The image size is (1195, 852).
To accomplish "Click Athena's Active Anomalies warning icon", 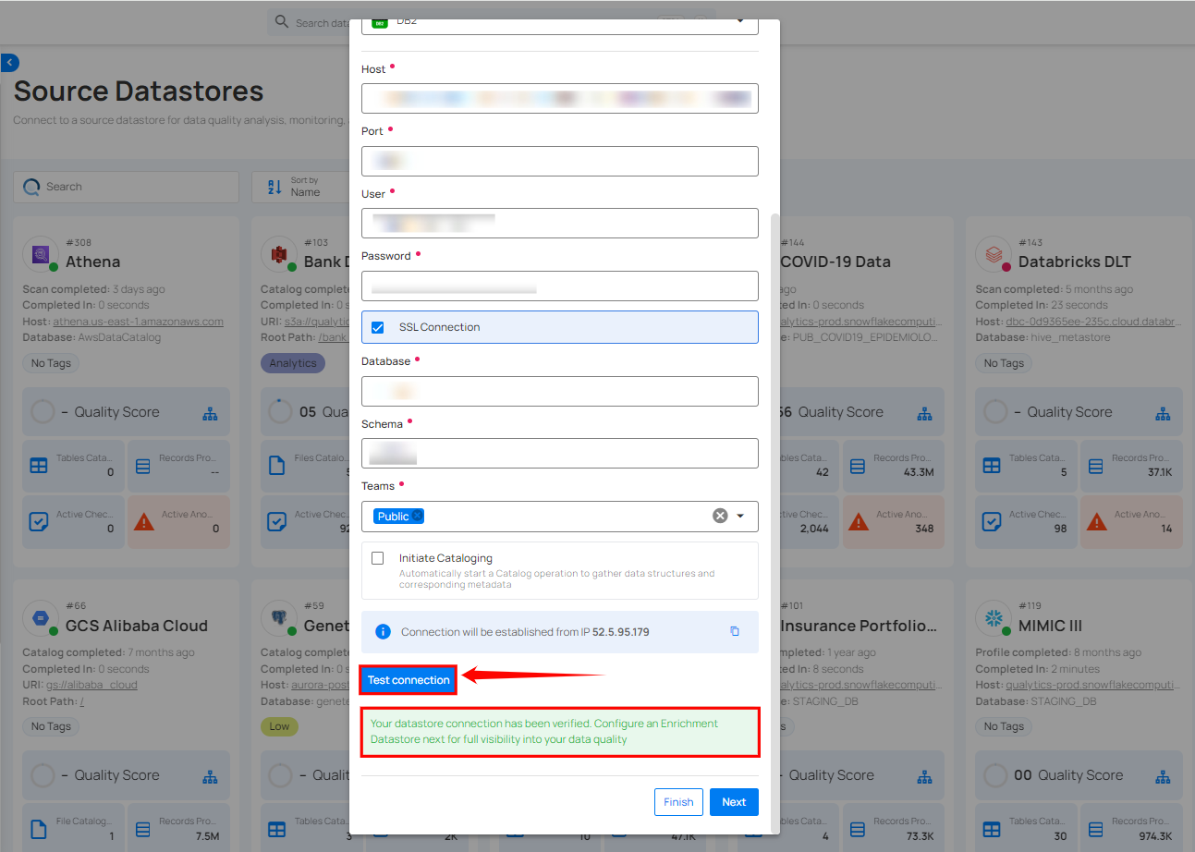I will click(x=144, y=522).
